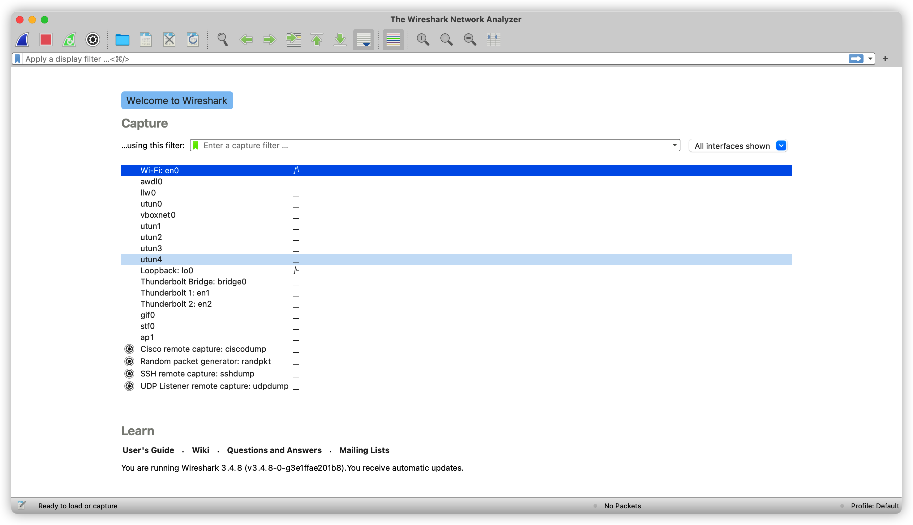913x525 pixels.
Task: Open the Mailing Lists link
Action: (365, 450)
